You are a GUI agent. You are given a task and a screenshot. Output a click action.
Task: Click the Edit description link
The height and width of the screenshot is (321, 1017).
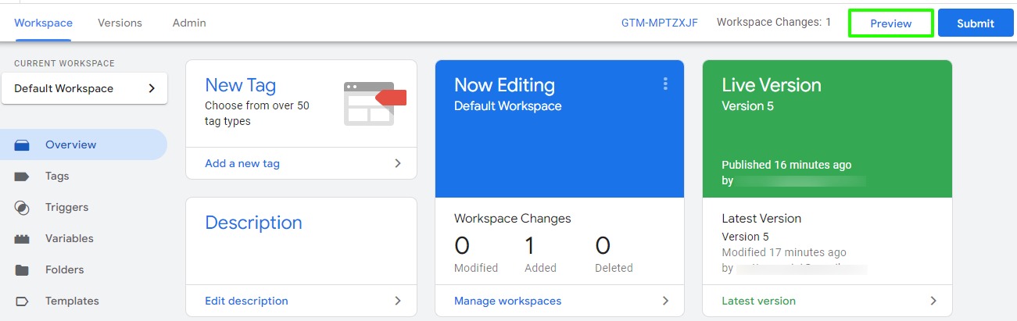coord(246,301)
